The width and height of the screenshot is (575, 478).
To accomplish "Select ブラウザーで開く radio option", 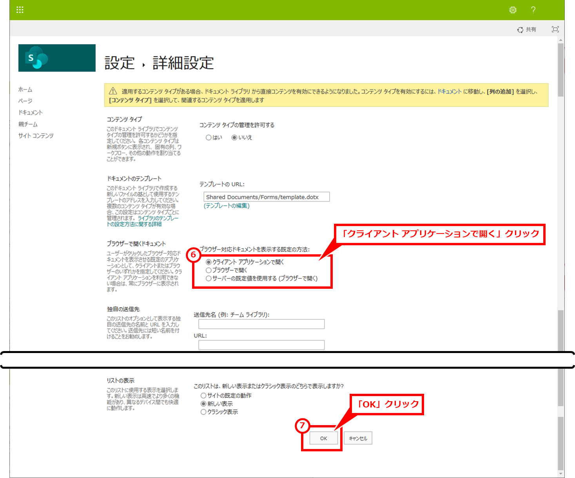I will tap(209, 270).
